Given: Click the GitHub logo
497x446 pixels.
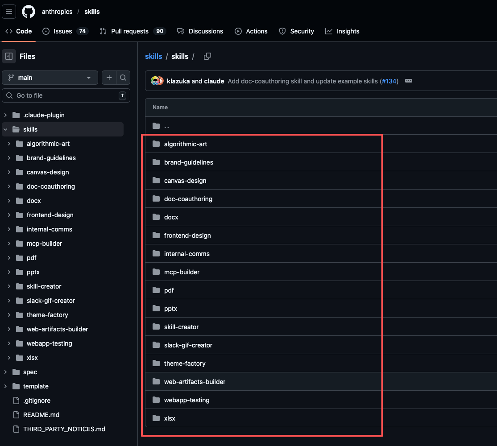Looking at the screenshot, I should pyautogui.click(x=29, y=12).
